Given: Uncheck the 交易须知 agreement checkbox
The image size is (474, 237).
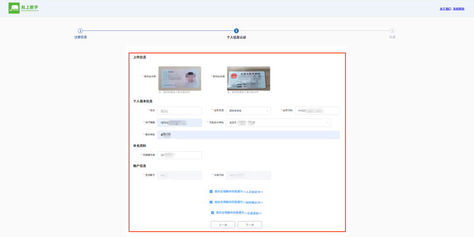Looking at the screenshot, I should 212,213.
